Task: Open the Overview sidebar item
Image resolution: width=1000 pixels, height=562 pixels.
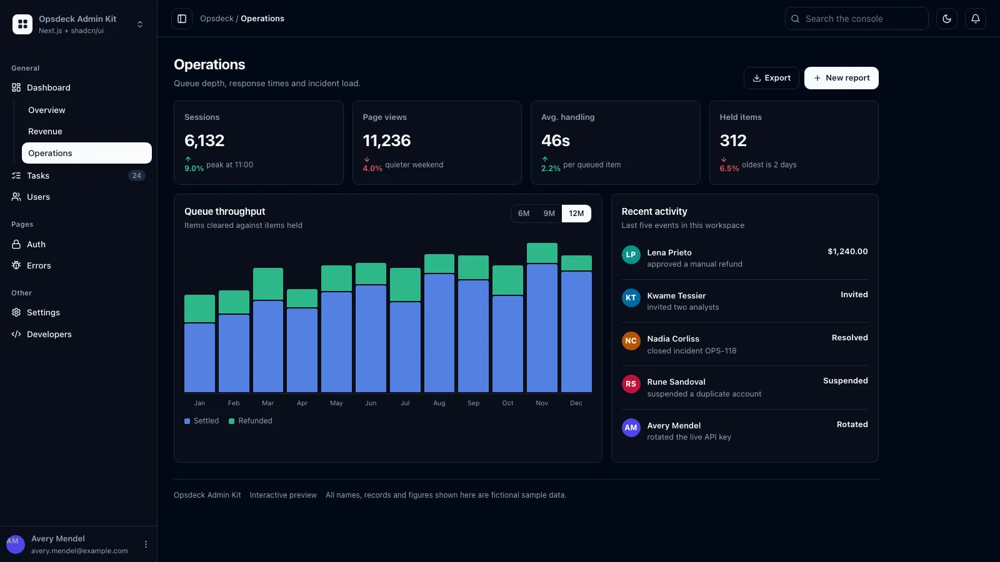Action: tap(87, 110)
